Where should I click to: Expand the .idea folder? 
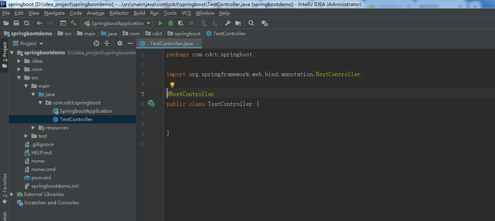[x=19, y=61]
